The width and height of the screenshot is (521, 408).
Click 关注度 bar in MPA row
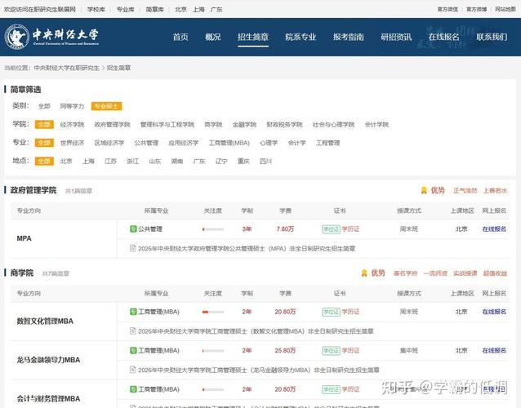coord(213,229)
